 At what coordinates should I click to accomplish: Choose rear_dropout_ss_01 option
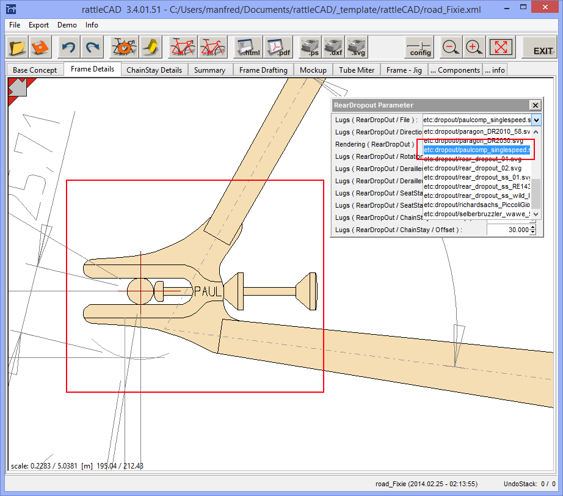477,177
